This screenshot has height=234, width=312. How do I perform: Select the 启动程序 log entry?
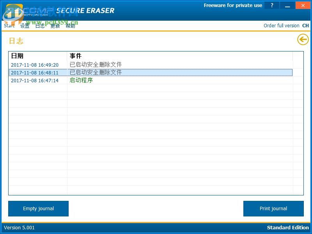point(81,80)
